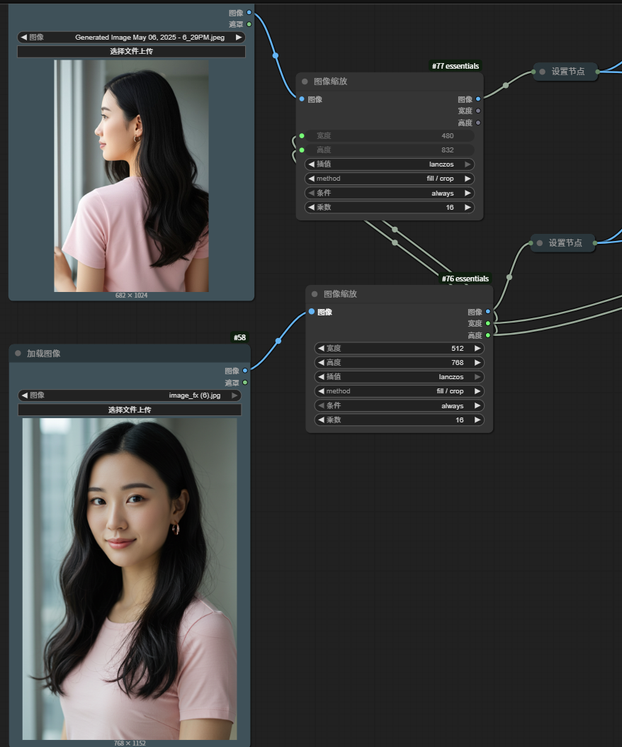The height and width of the screenshot is (747, 622).
Task: Toggle the dot on 设置节点 wired to node #77
Action: click(x=542, y=72)
